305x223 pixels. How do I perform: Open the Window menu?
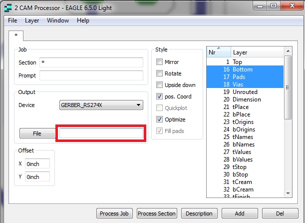[58, 20]
